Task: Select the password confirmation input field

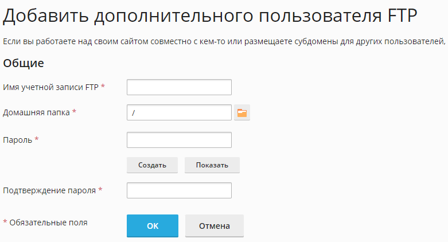Action: pyautogui.click(x=178, y=190)
